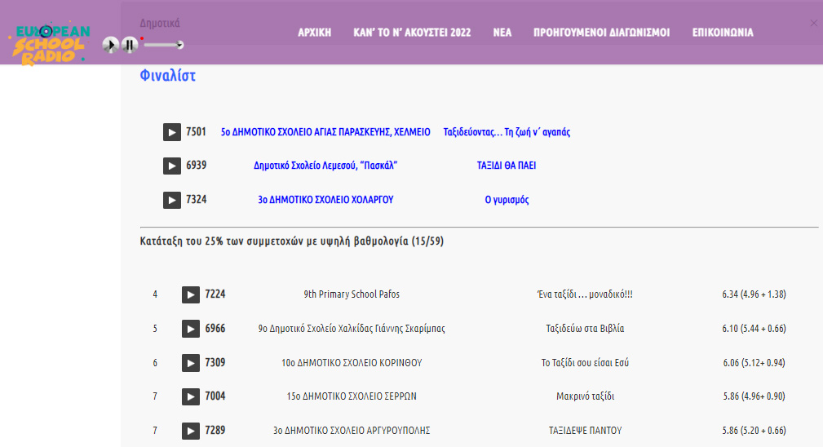This screenshot has width=823, height=447.
Task: Open the ΑΡΧΙΚΗ menu item
Action: 314,33
